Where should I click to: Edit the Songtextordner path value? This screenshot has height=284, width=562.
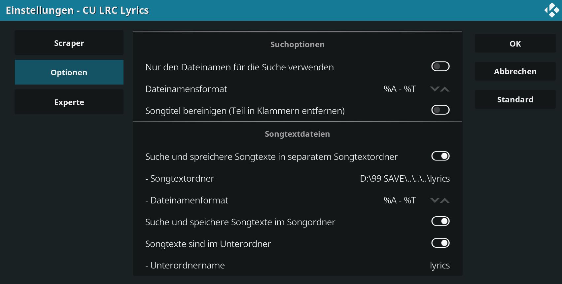[405, 178]
